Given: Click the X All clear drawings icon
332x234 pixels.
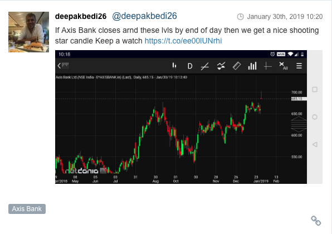Looking at the screenshot, I should pyautogui.click(x=284, y=66).
